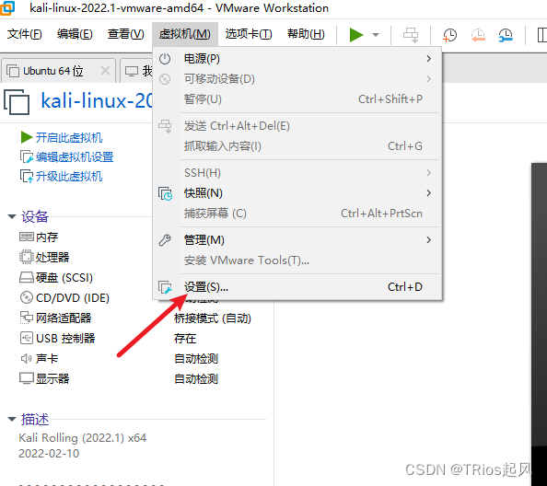Open the 编辑(E) menu
This screenshot has width=547, height=486.
tap(75, 34)
